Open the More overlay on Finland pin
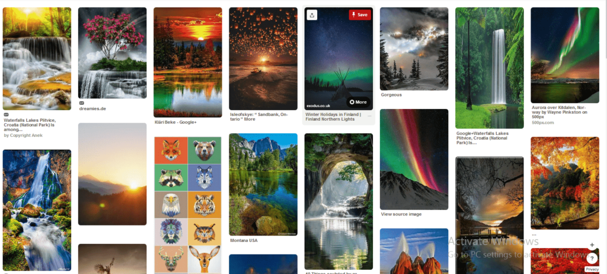This screenshot has height=274, width=607. point(358,102)
